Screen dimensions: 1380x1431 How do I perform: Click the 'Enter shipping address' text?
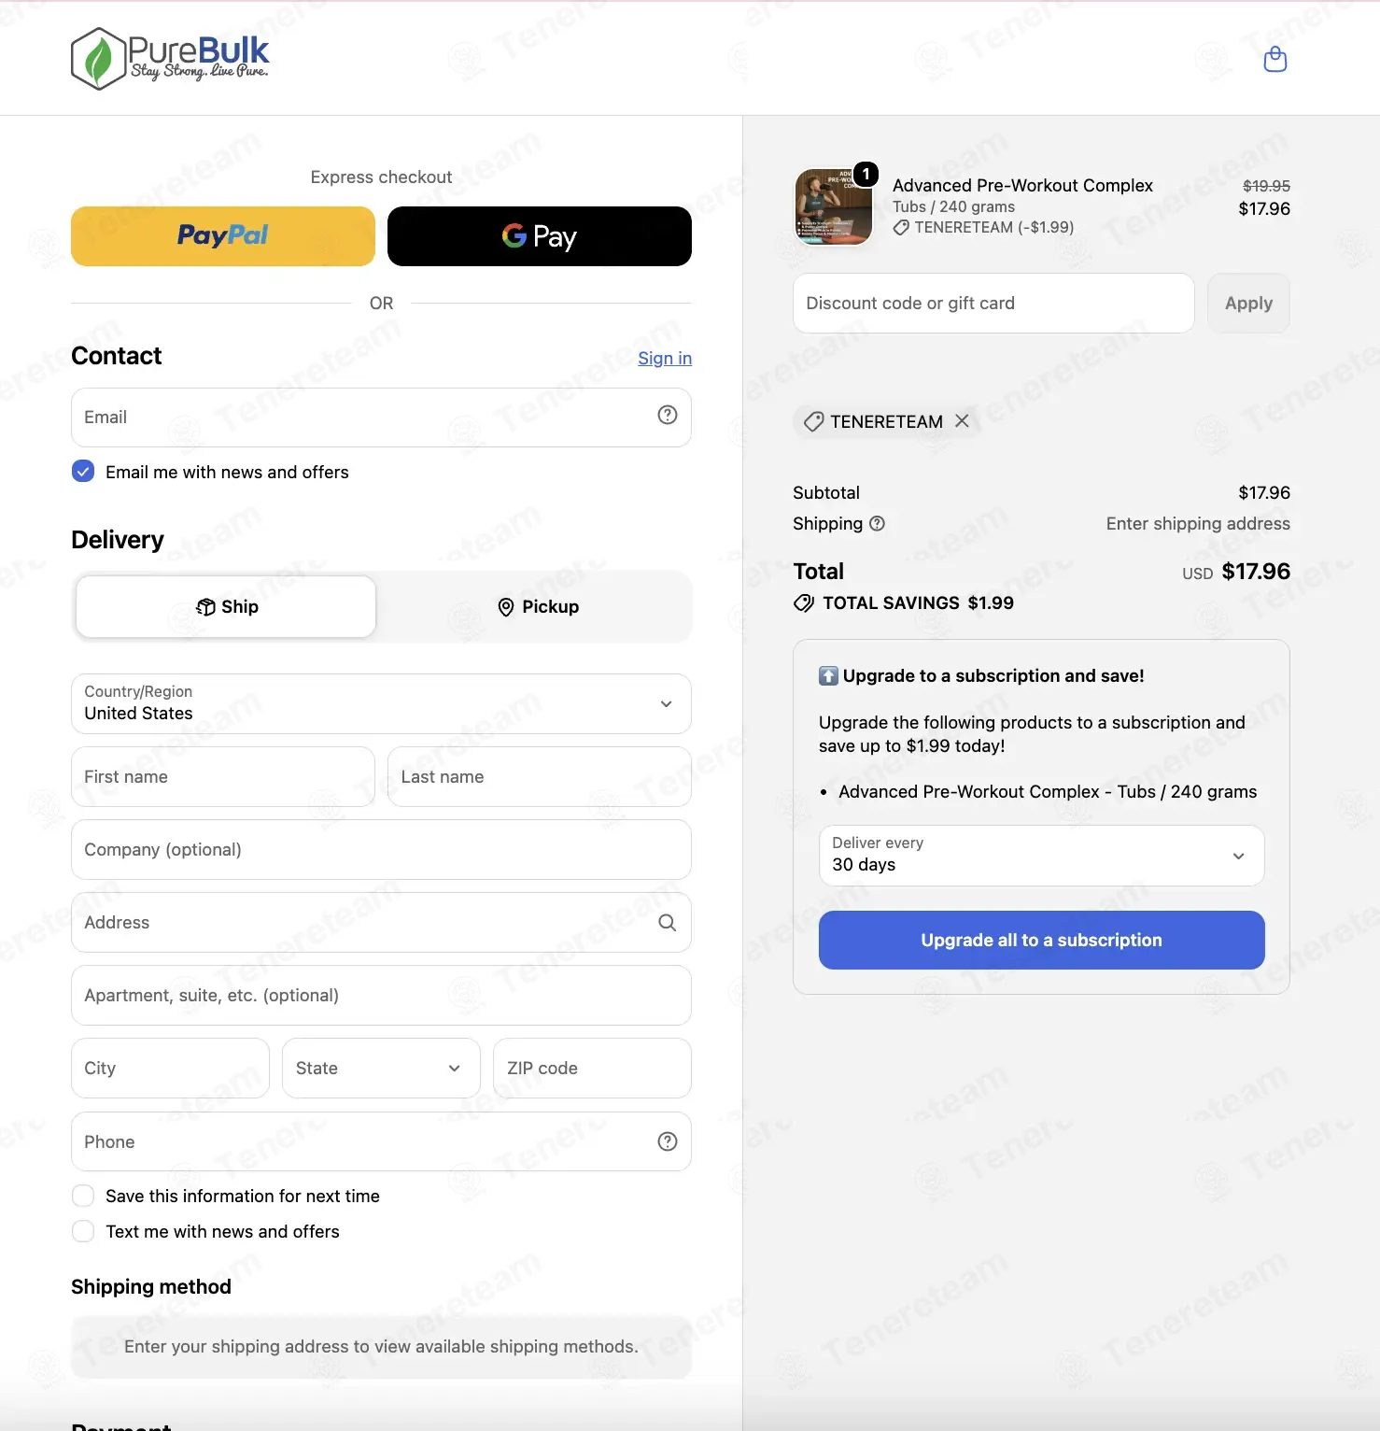pyautogui.click(x=1198, y=524)
